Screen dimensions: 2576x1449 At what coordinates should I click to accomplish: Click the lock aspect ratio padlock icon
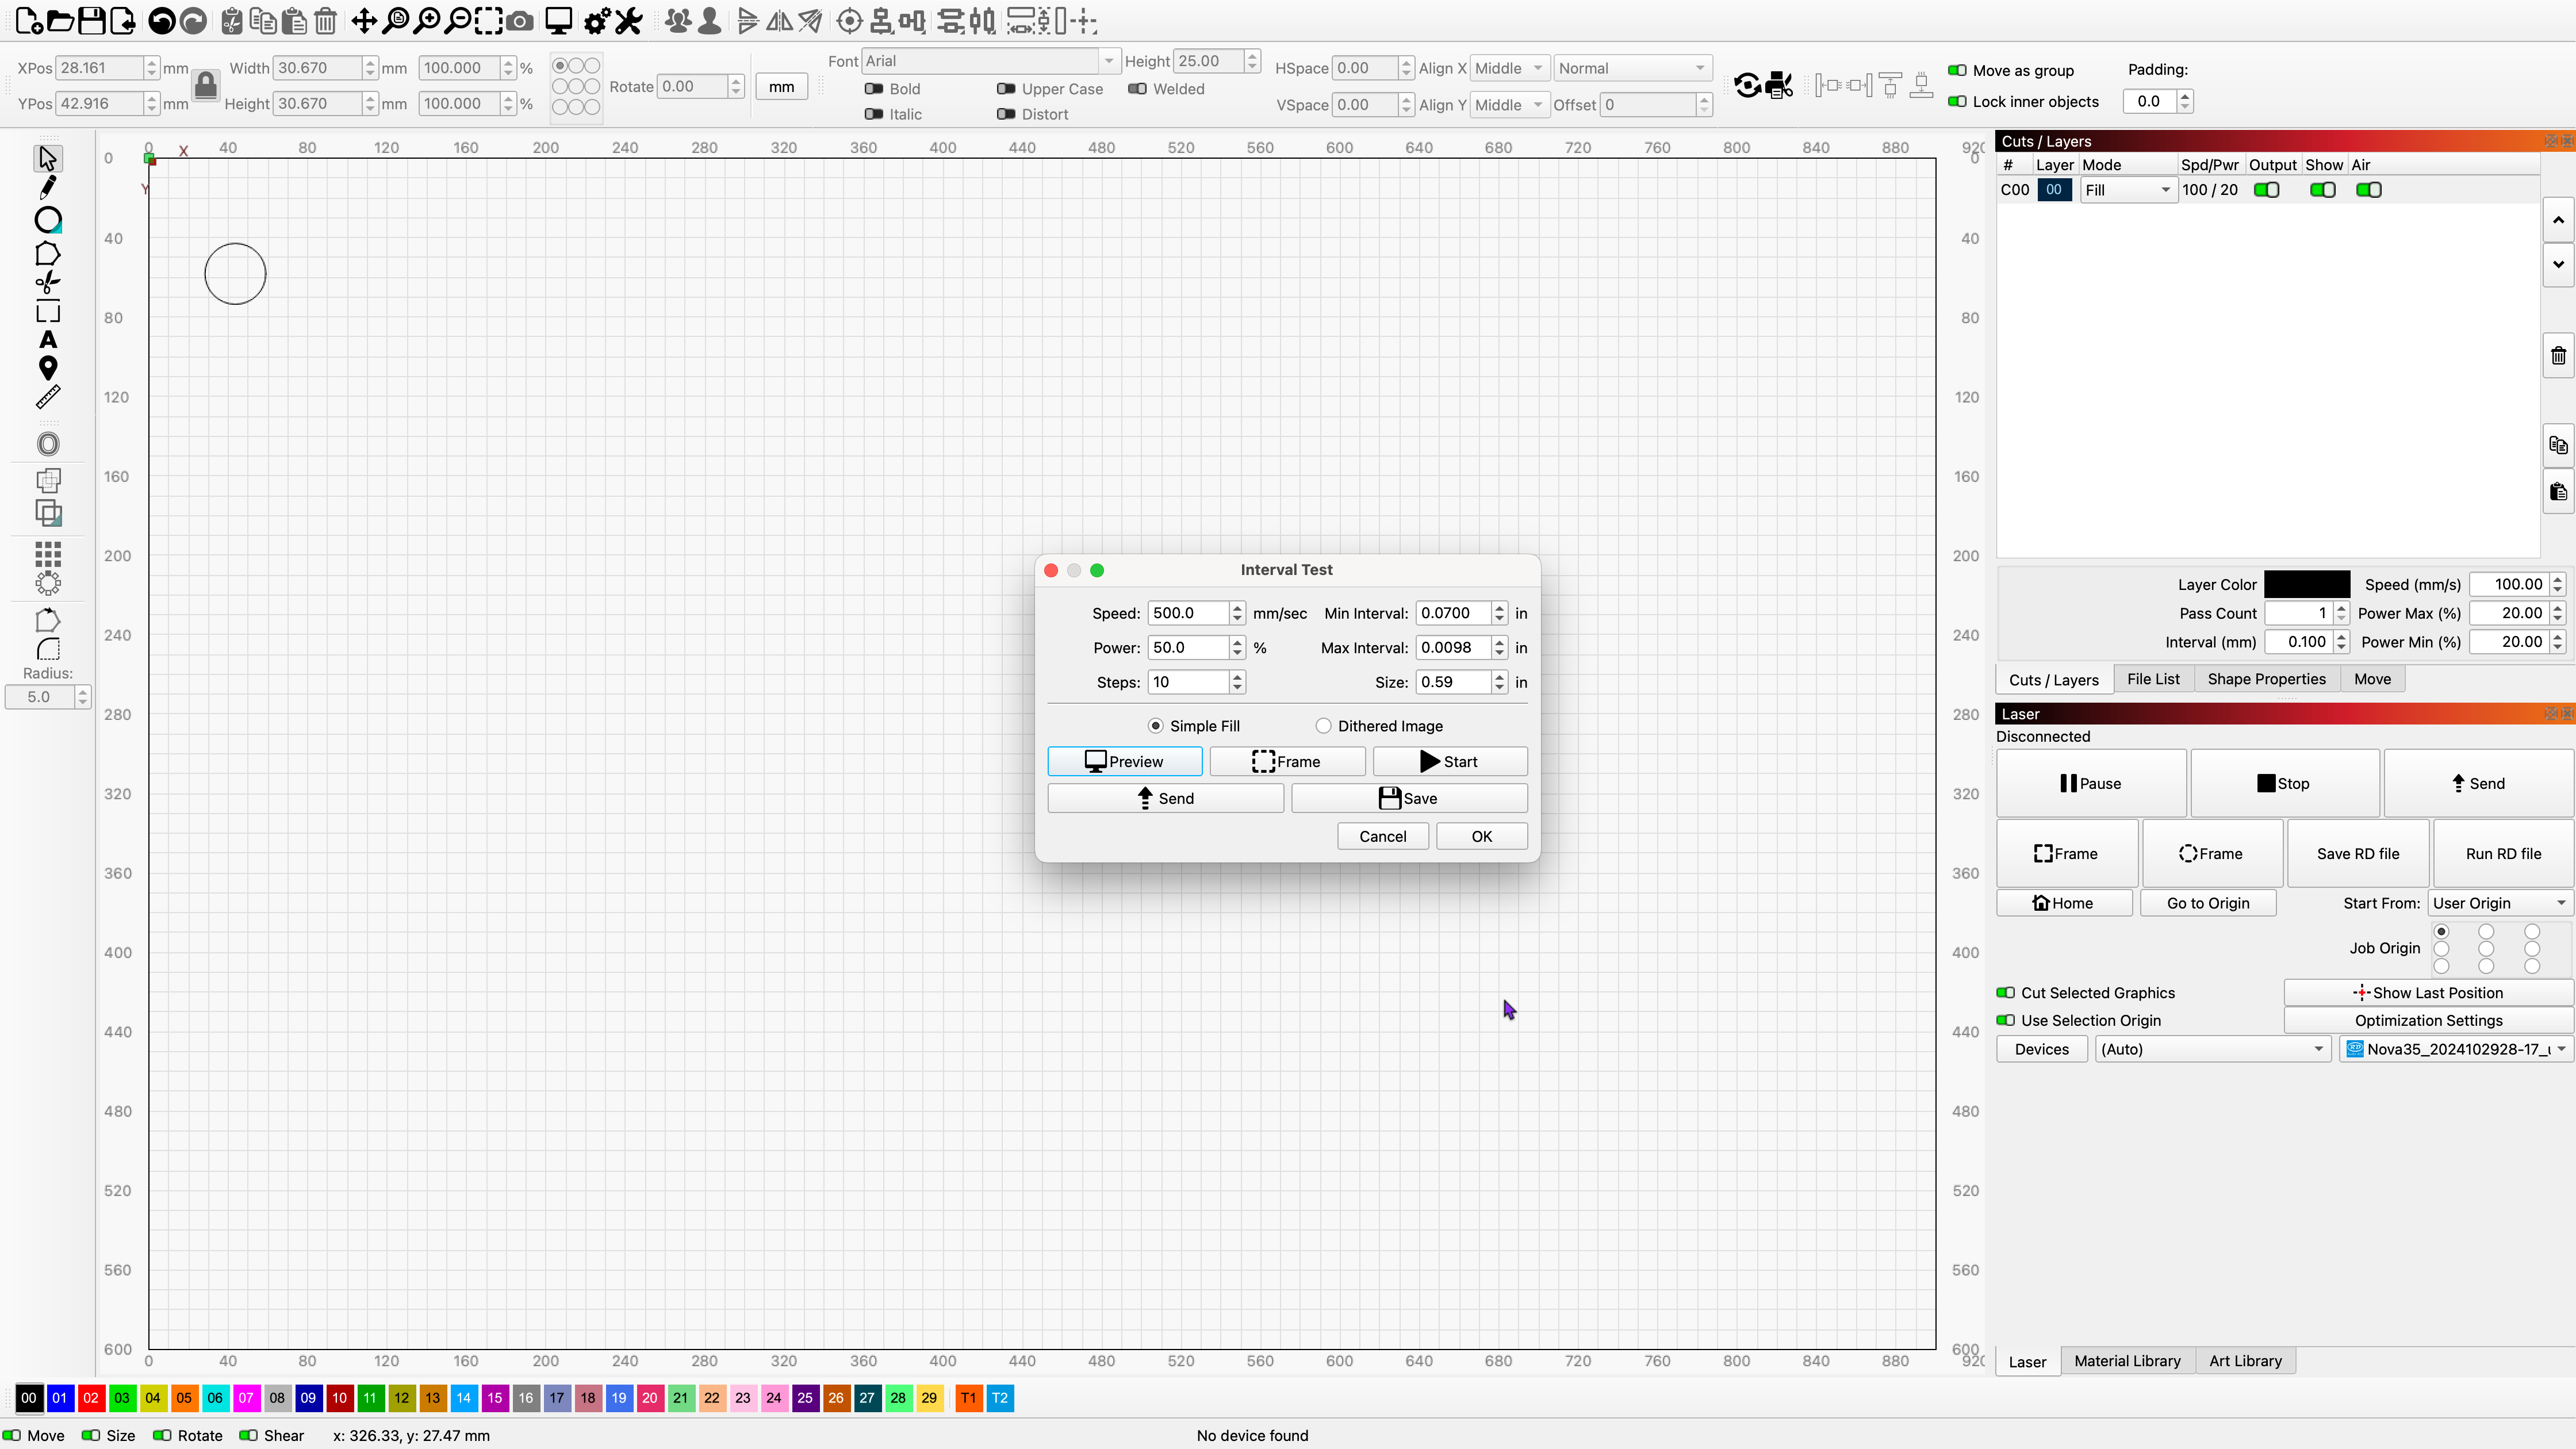click(x=205, y=86)
